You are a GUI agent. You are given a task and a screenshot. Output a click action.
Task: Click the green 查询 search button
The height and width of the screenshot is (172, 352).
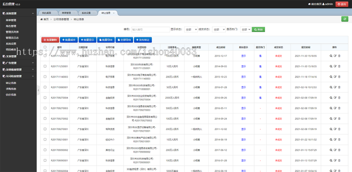tap(258, 29)
